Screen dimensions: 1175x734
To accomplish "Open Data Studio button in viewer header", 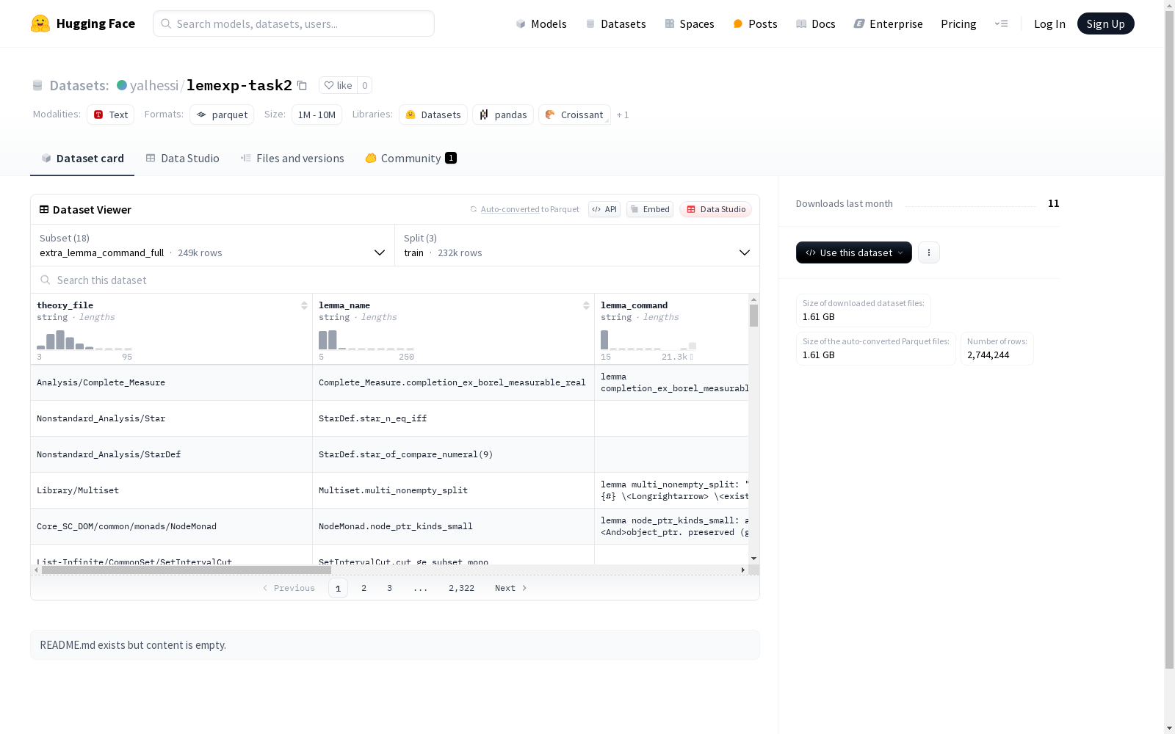I will (715, 209).
